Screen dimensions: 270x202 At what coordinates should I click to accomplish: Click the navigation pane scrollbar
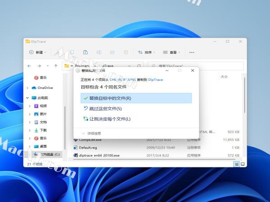click(x=65, y=128)
